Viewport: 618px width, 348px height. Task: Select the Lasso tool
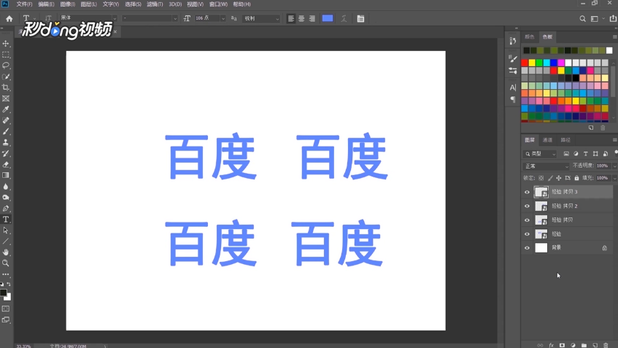[x=6, y=66]
